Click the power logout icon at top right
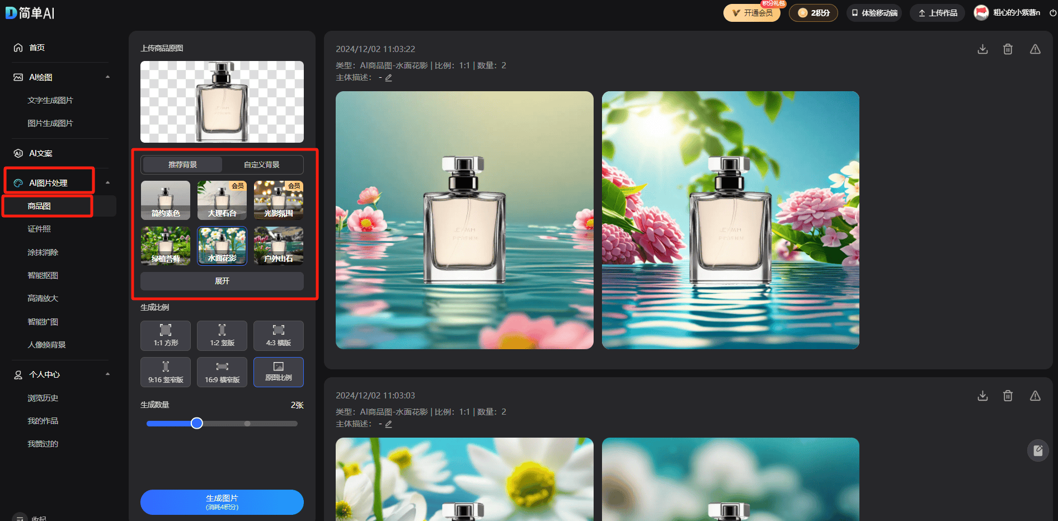Image resolution: width=1058 pixels, height=521 pixels. click(x=1052, y=13)
